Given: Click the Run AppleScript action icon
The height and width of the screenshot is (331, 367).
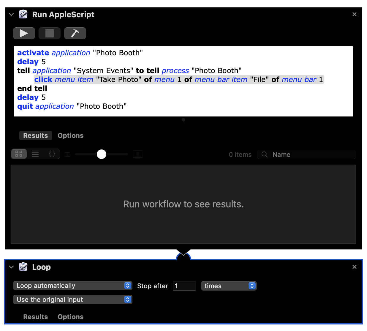Looking at the screenshot, I should (23, 14).
